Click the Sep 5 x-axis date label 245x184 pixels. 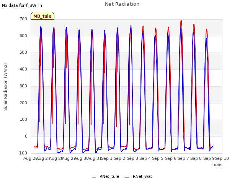158,158
